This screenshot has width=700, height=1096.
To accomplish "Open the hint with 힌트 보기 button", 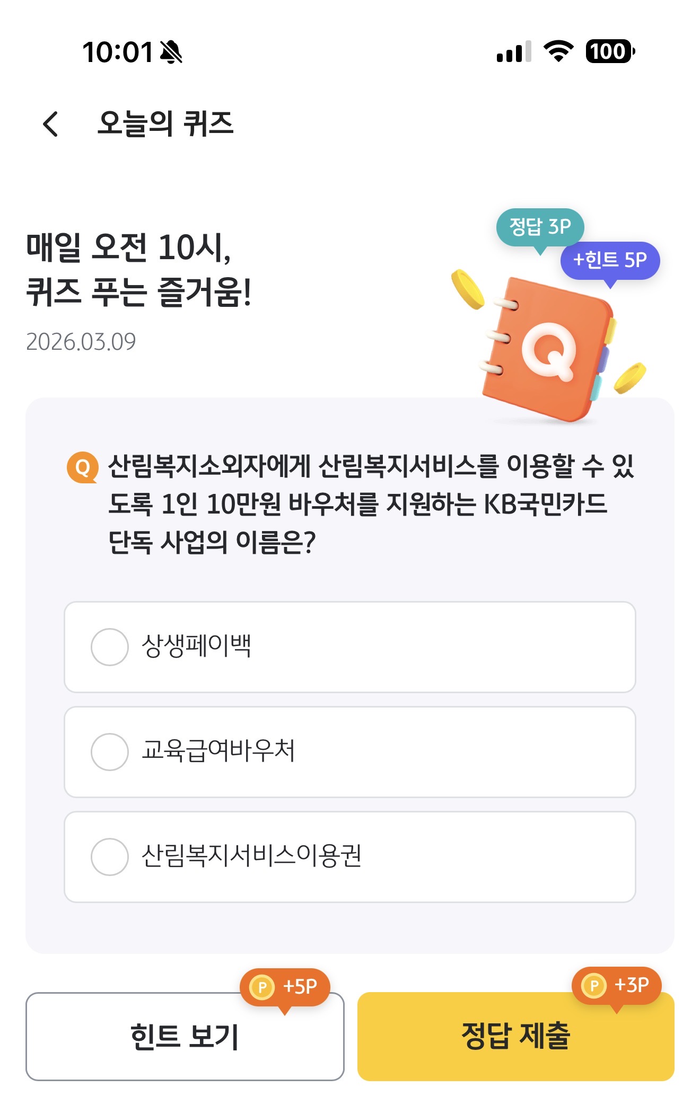I will [x=185, y=1037].
